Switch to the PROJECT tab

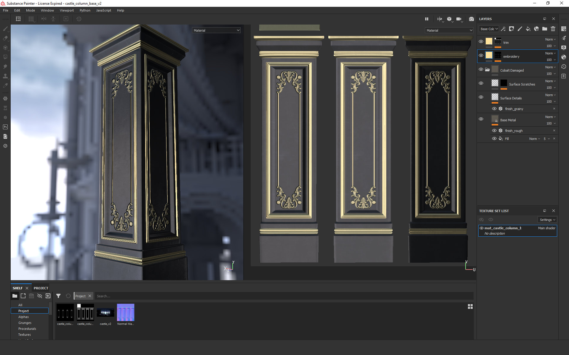click(x=41, y=288)
